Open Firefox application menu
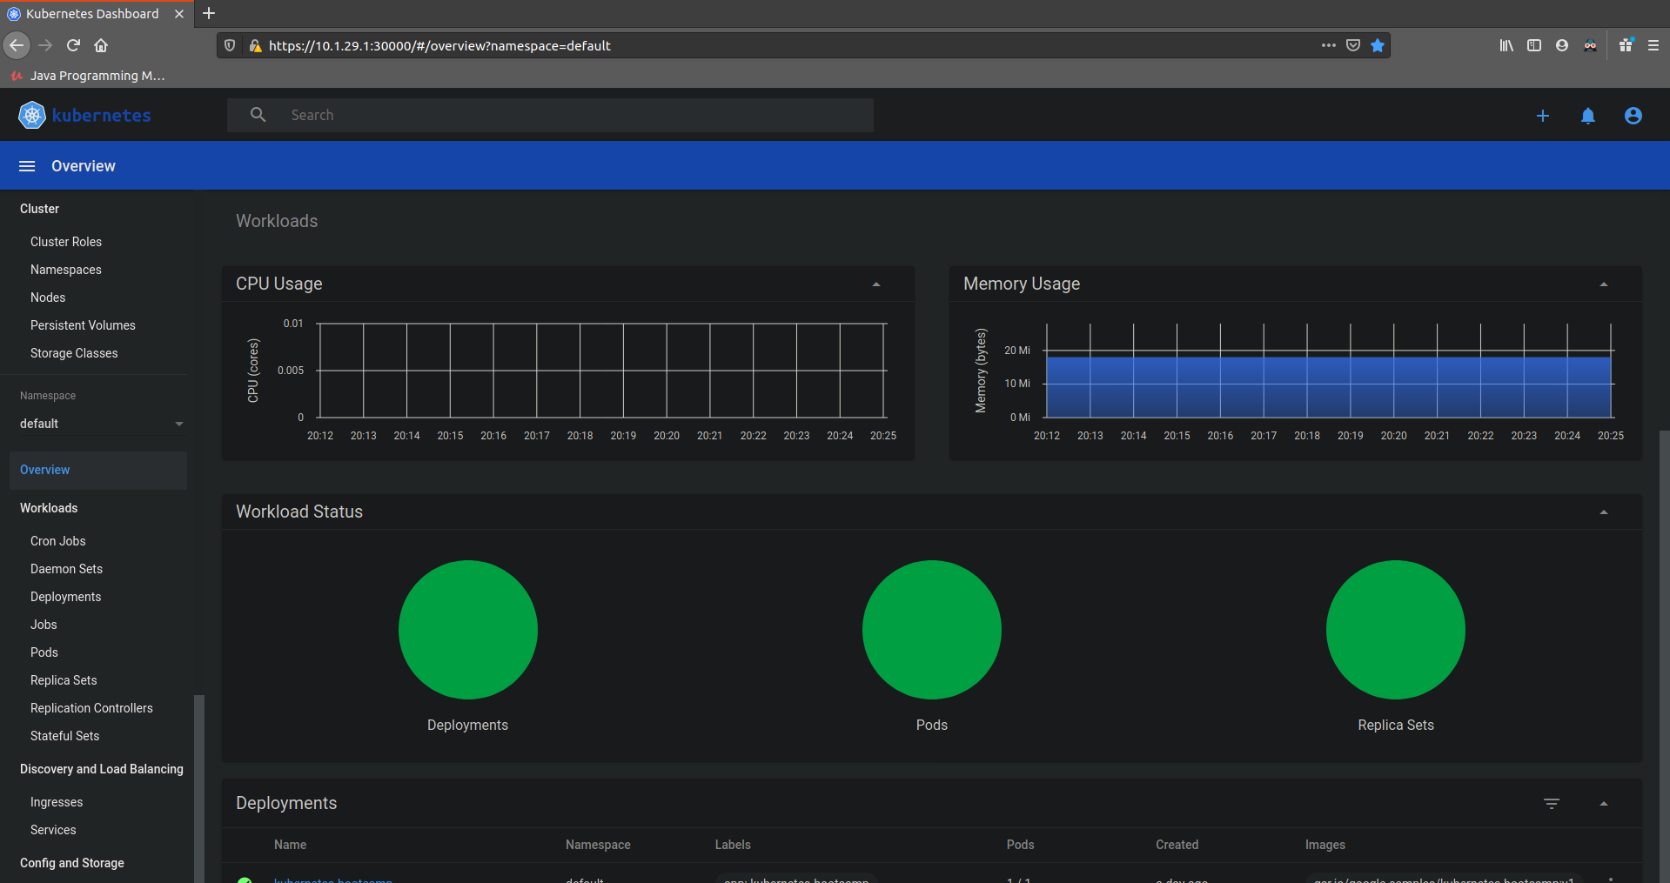Screen dimensions: 1670x883 point(1653,45)
